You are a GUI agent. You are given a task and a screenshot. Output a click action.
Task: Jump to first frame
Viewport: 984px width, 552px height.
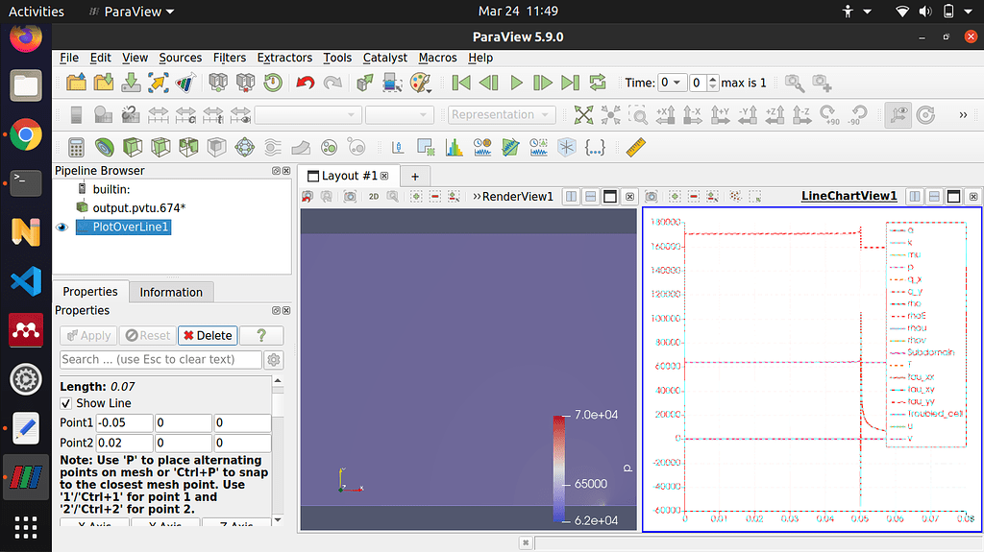461,83
